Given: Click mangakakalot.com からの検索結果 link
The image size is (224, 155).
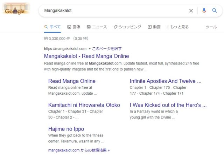Looking at the screenshot, I should pyautogui.click(x=79, y=150).
